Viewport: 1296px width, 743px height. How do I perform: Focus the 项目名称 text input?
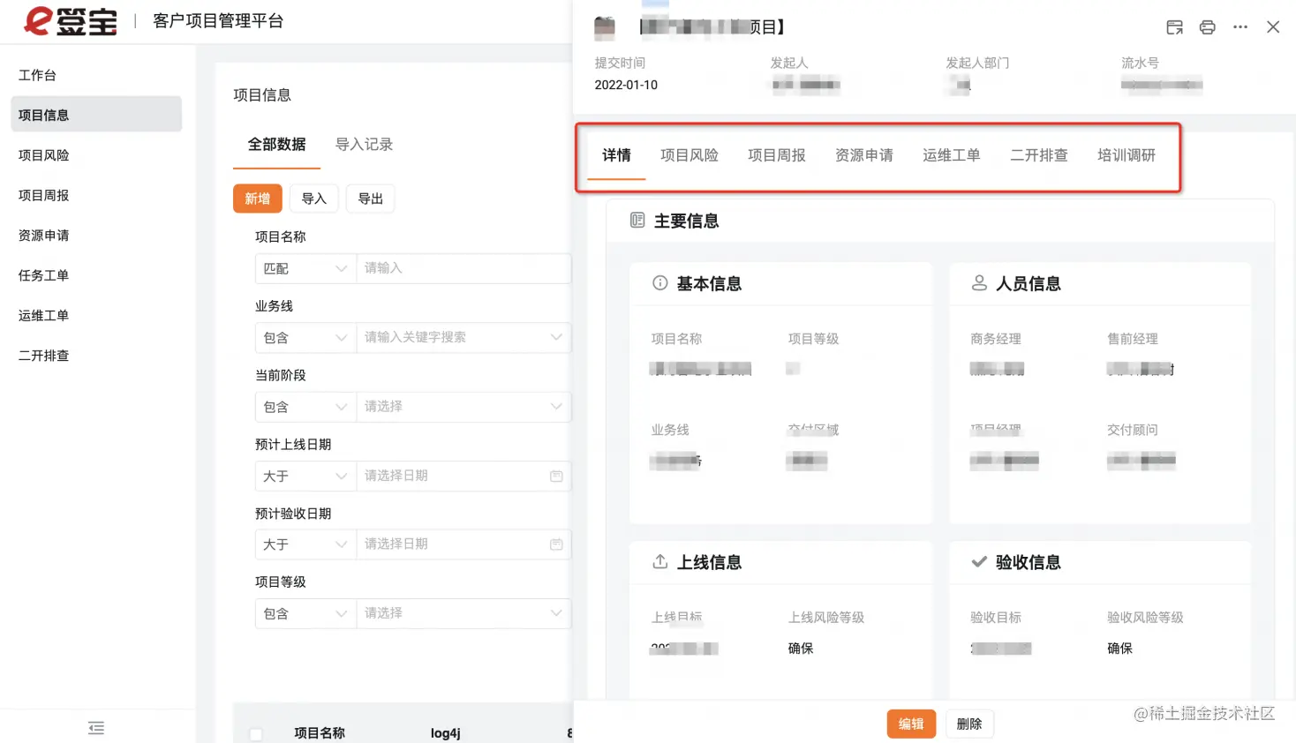point(463,268)
